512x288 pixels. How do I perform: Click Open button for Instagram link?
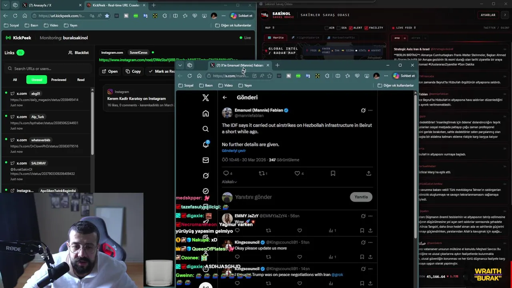110,72
